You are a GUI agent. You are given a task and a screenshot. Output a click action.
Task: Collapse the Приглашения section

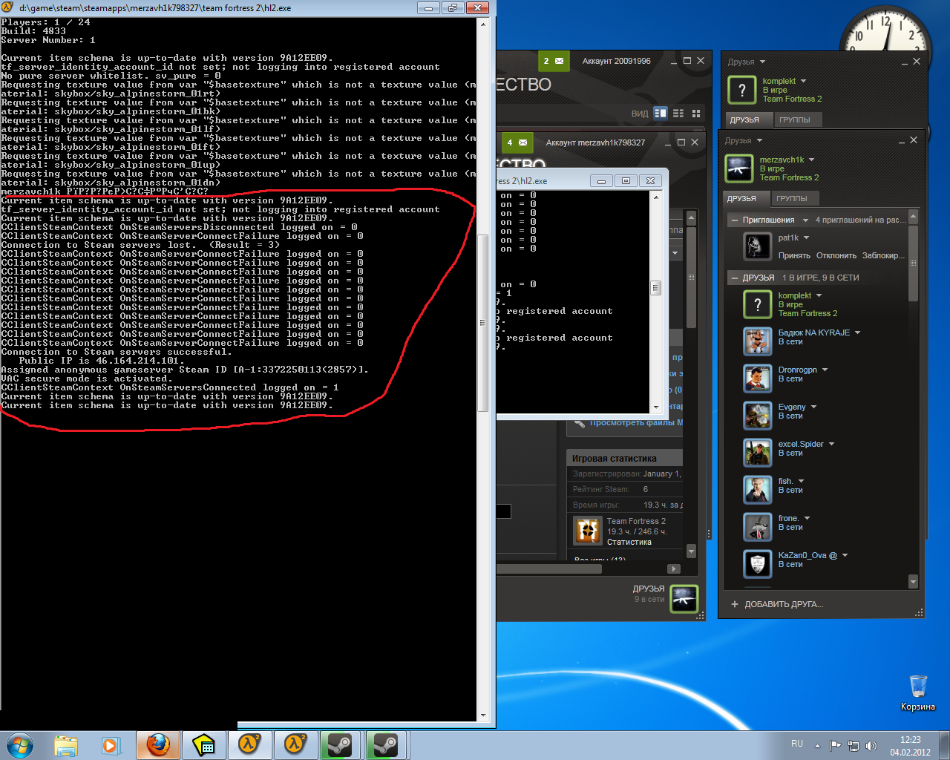tap(735, 220)
